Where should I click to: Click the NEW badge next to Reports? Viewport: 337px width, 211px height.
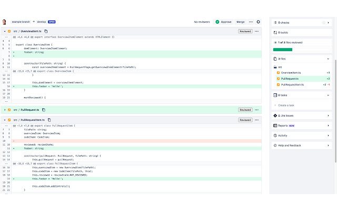pos(292,126)
